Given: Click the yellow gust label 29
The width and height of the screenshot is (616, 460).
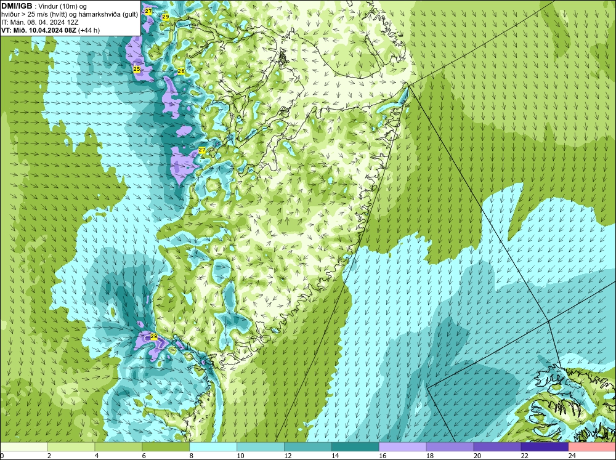Looking at the screenshot, I should (x=165, y=17).
